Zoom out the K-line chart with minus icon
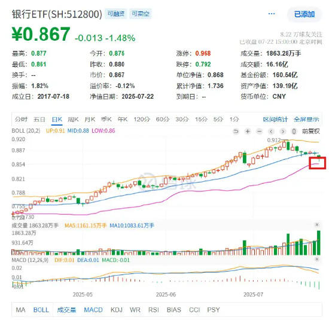This screenshot has width=329, height=320. [260, 132]
